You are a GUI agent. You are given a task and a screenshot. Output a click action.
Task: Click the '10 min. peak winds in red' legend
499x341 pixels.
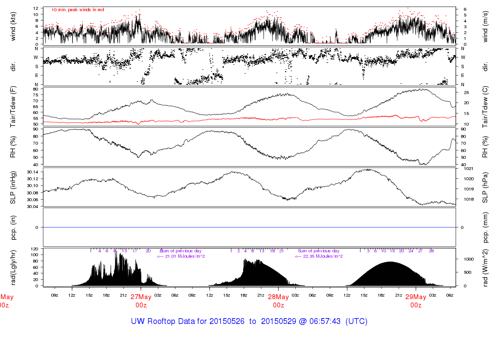(x=77, y=10)
